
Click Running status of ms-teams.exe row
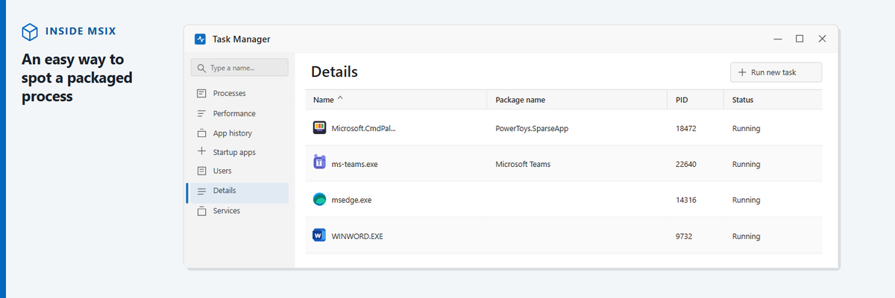(x=746, y=164)
